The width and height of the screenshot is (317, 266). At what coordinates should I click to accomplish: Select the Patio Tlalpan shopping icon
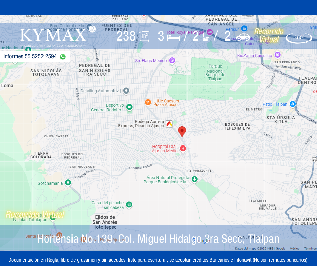click(x=292, y=104)
